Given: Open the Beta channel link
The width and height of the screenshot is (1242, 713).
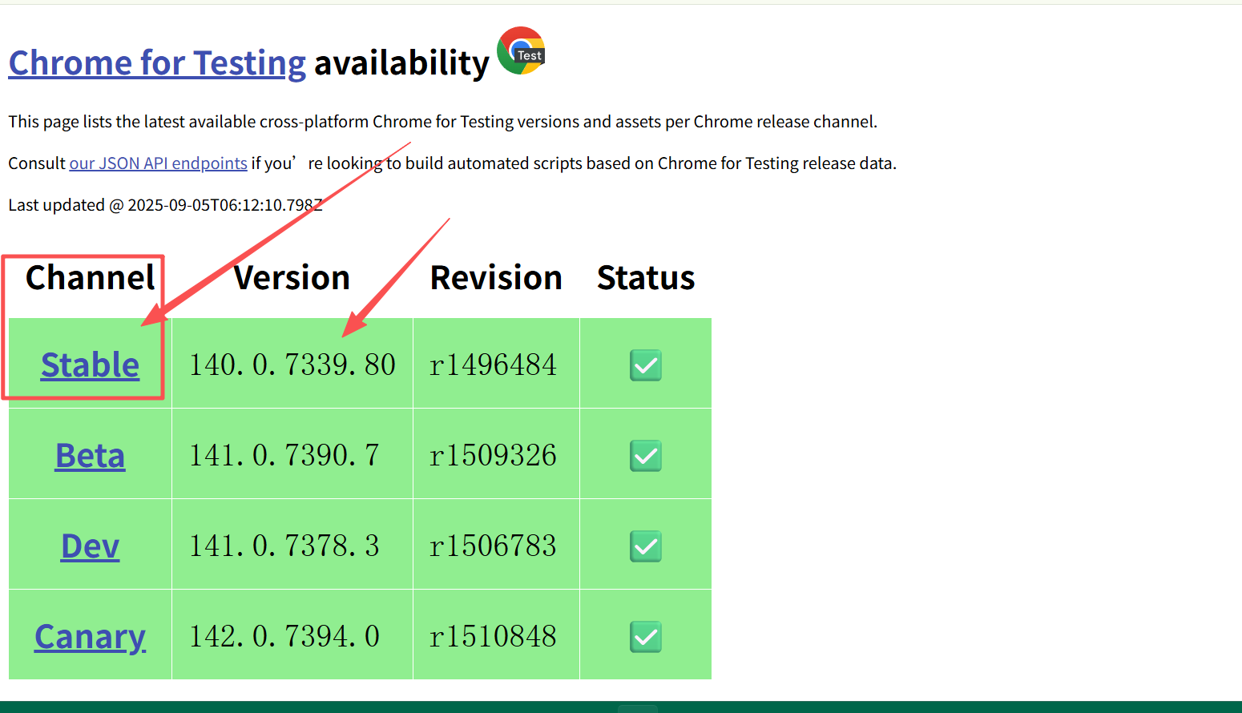Looking at the screenshot, I should (x=90, y=456).
